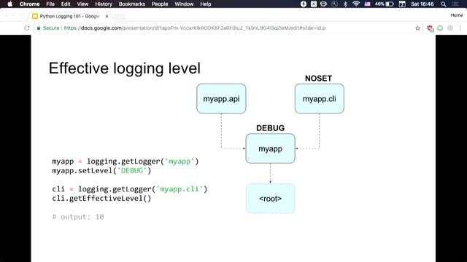
Task: Select the Python Logging 101 tab
Action: (x=69, y=16)
